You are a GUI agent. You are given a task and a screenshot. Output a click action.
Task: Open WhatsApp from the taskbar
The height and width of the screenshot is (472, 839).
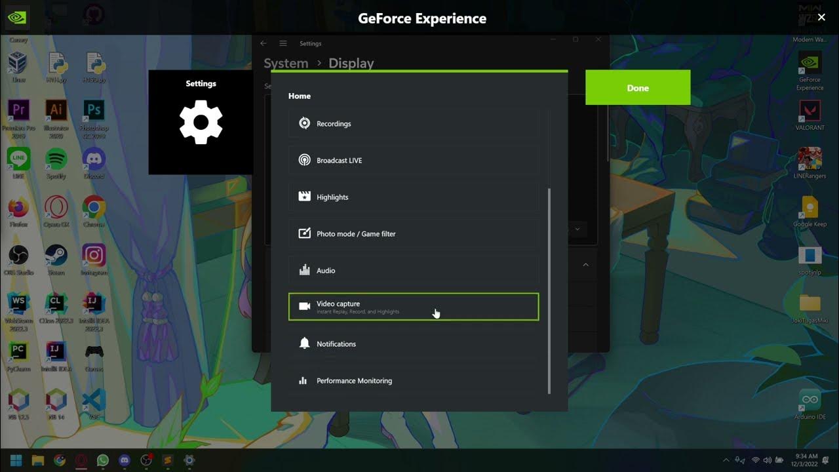coord(103,460)
